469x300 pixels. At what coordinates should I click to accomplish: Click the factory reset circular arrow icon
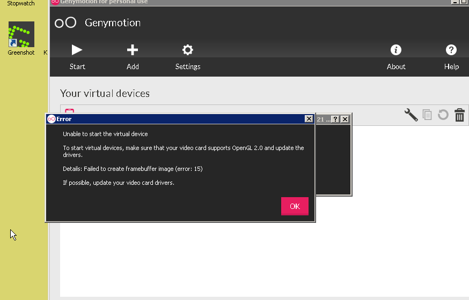(443, 115)
